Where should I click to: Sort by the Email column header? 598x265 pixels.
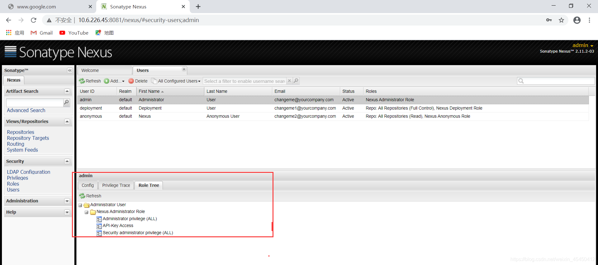point(306,91)
